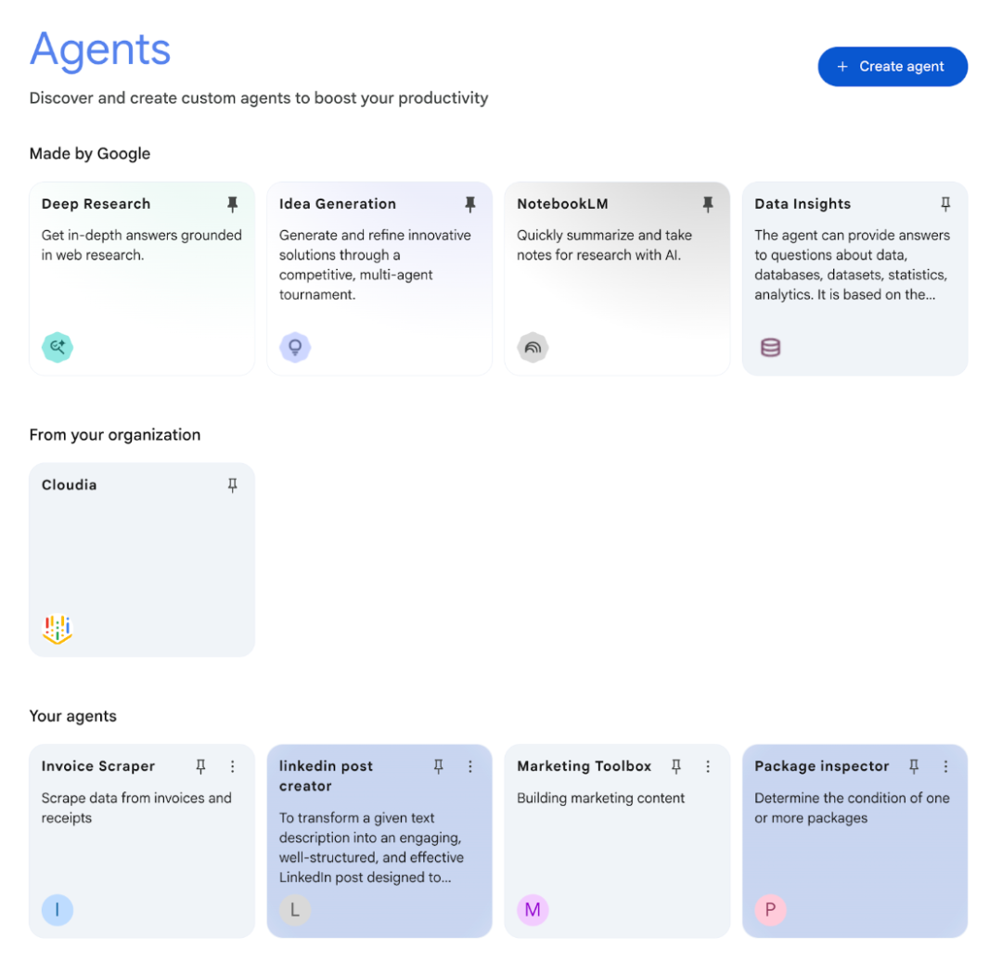This screenshot has height=974, width=1002.
Task: Pin the Data Insights agent
Action: 945,204
